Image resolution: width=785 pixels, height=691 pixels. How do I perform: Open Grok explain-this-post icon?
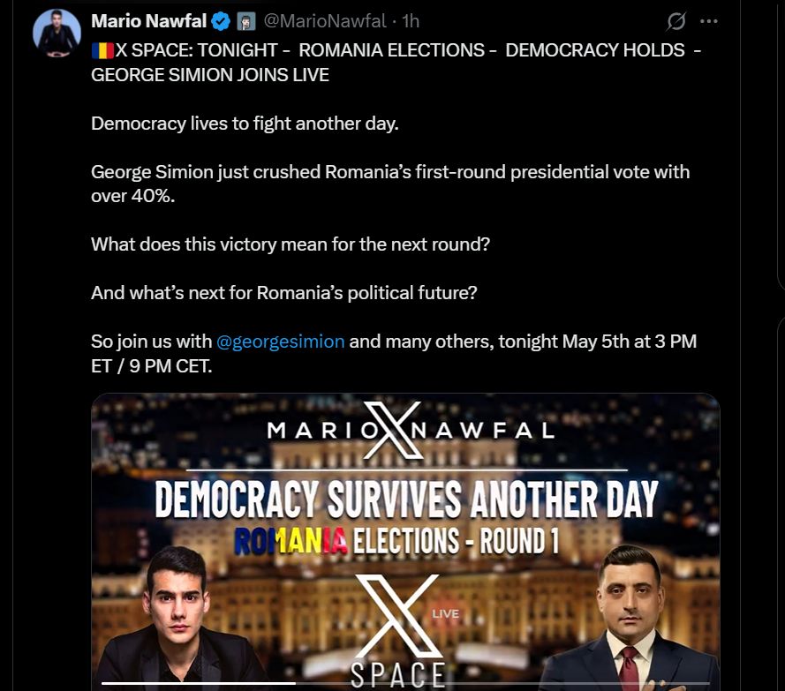tap(676, 21)
